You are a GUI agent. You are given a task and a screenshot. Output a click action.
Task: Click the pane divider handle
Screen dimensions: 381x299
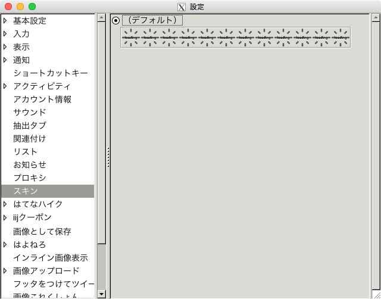pyautogui.click(x=108, y=157)
